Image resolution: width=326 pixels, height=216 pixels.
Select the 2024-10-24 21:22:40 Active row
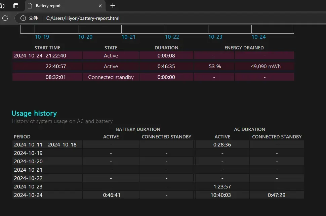pos(153,55)
